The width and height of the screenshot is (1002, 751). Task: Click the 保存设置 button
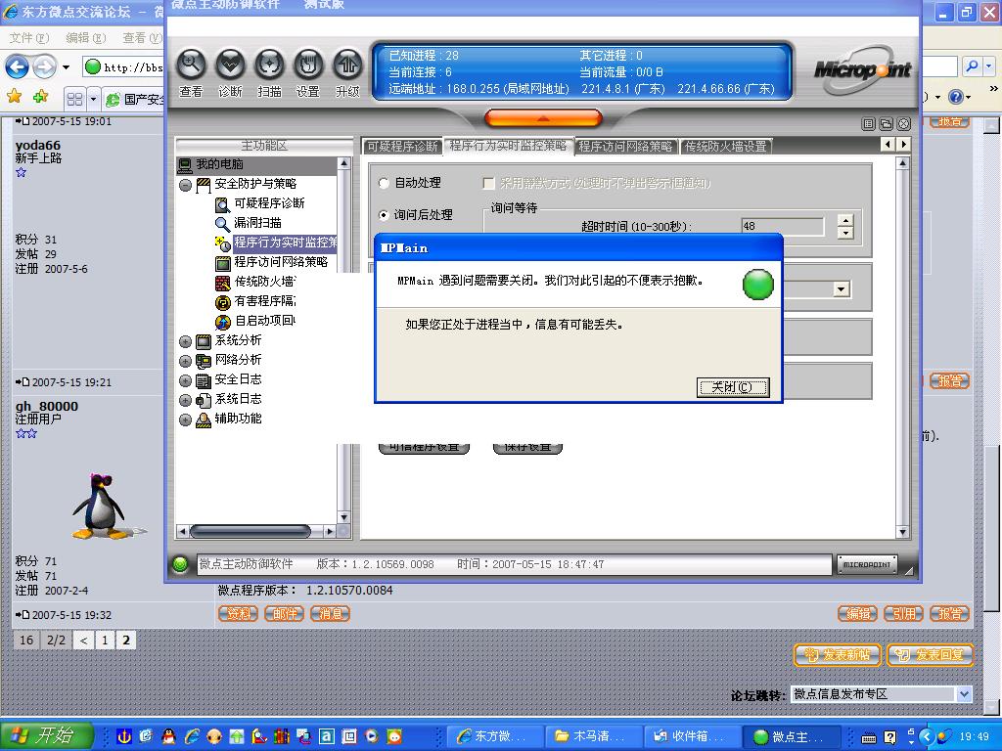point(527,448)
